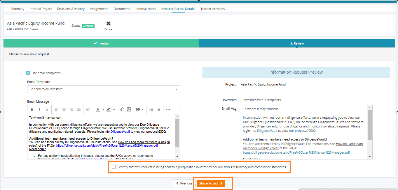Justify the email message text
Image resolution: width=398 pixels, height=190 pixels.
79,109
